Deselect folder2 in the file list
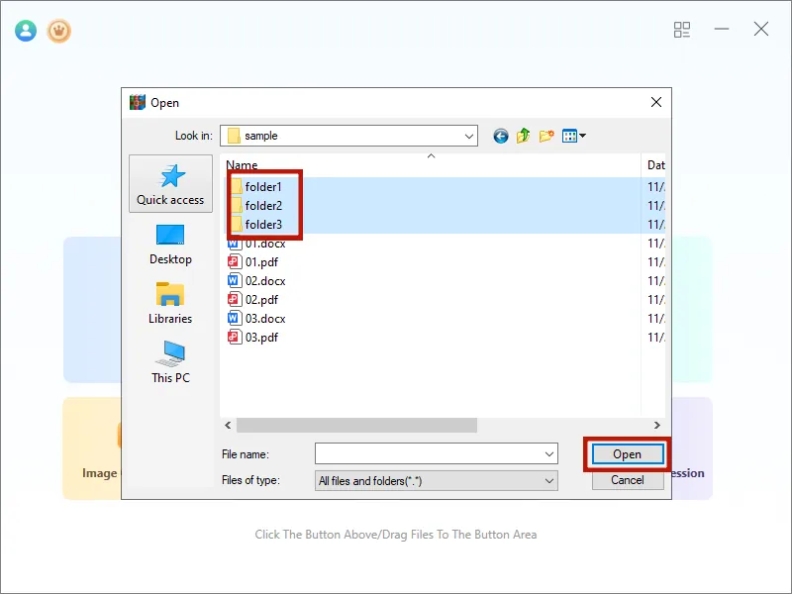The height and width of the screenshot is (594, 792). (265, 205)
